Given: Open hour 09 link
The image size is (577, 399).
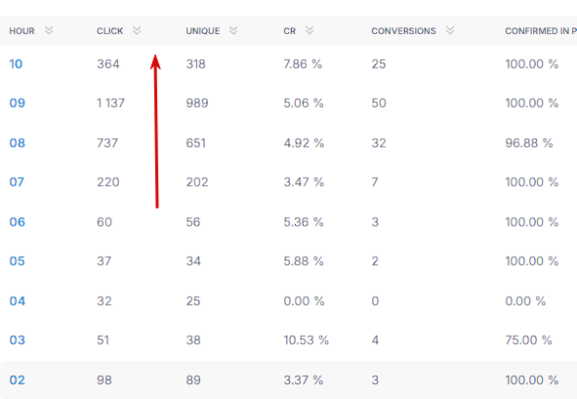Looking at the screenshot, I should click(17, 103).
